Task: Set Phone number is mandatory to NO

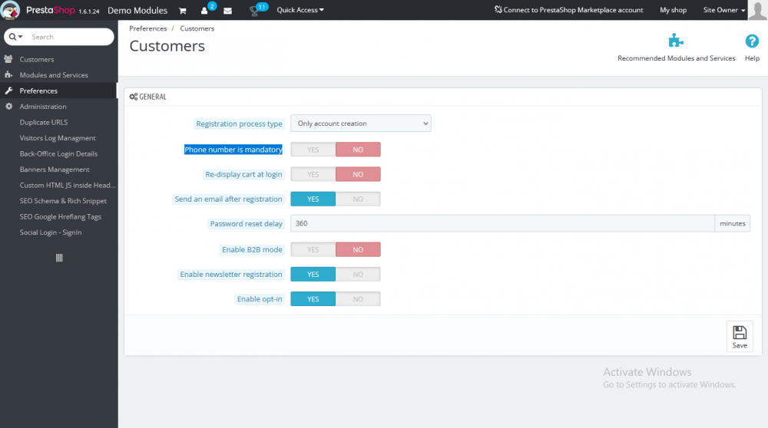Action: click(x=358, y=150)
